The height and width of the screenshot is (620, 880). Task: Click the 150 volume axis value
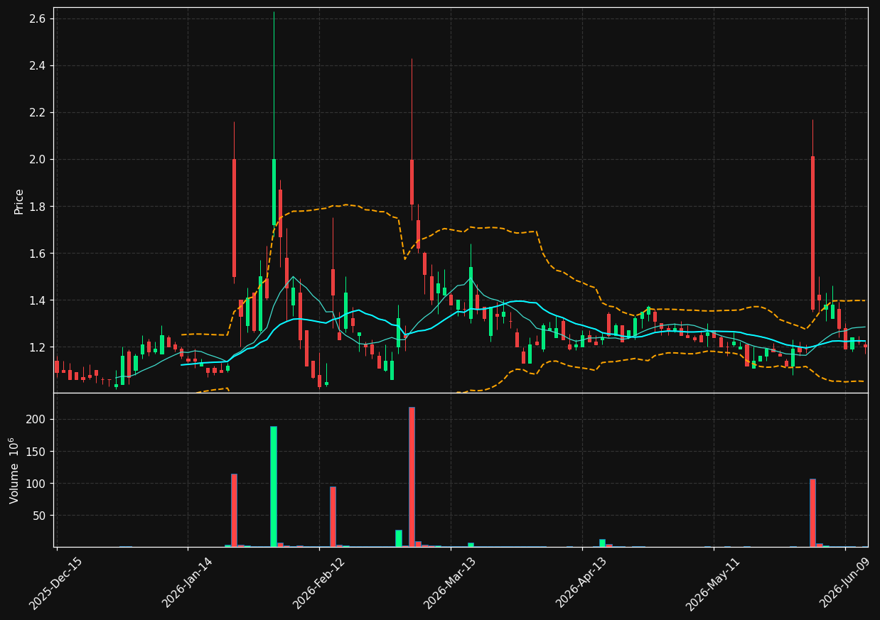pyautogui.click(x=37, y=451)
